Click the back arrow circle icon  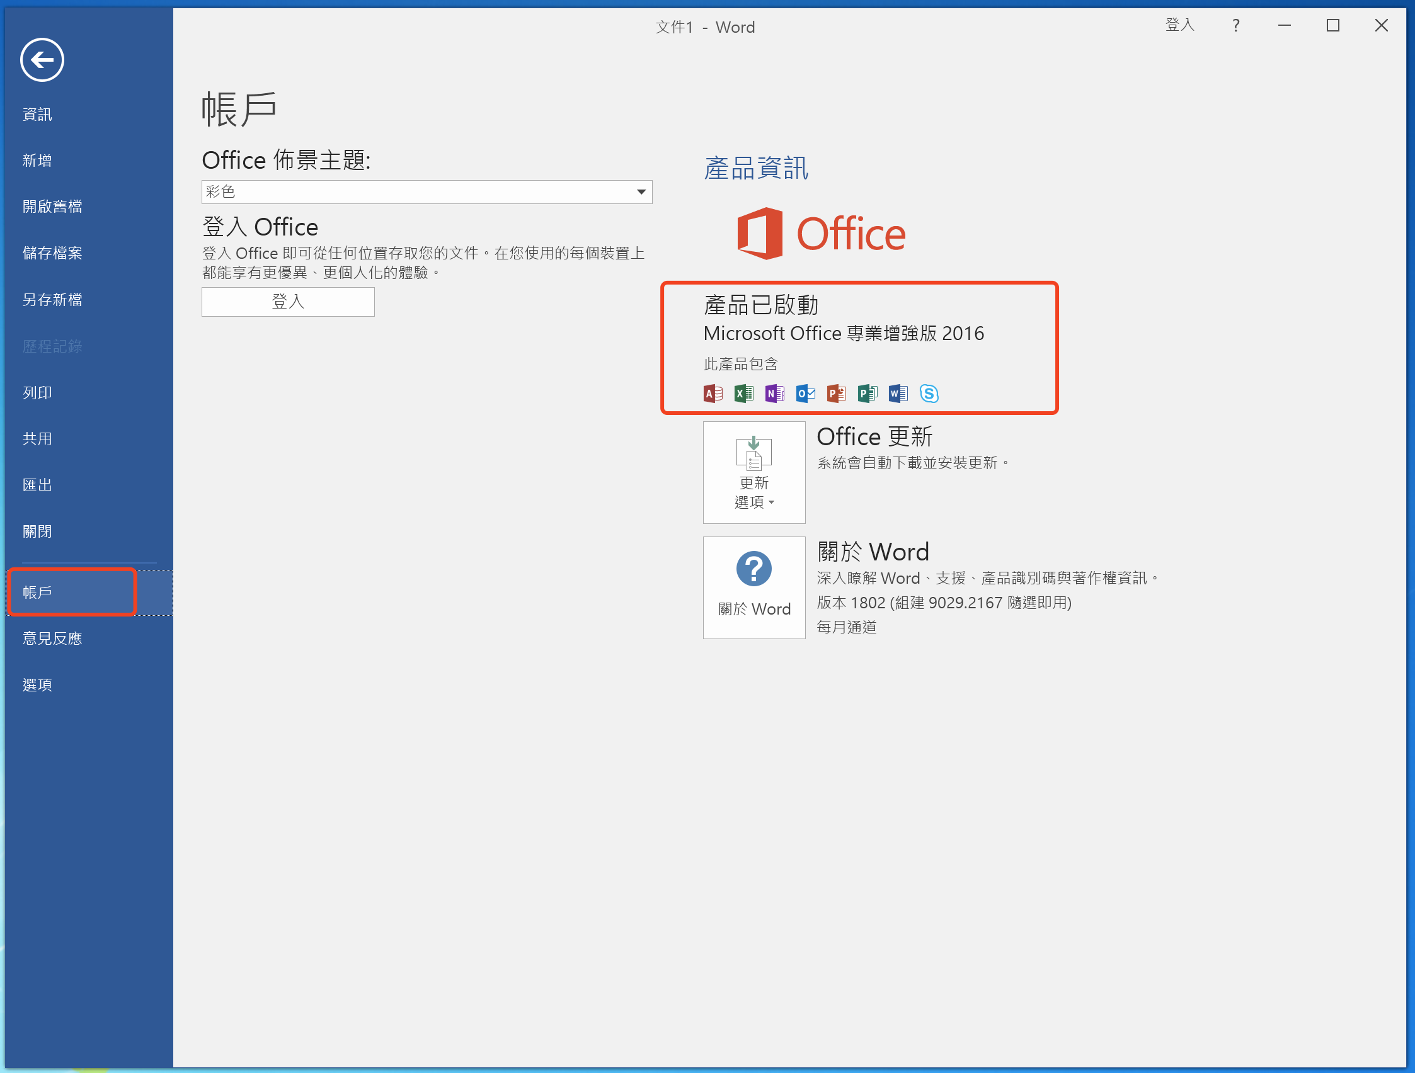[x=42, y=60]
